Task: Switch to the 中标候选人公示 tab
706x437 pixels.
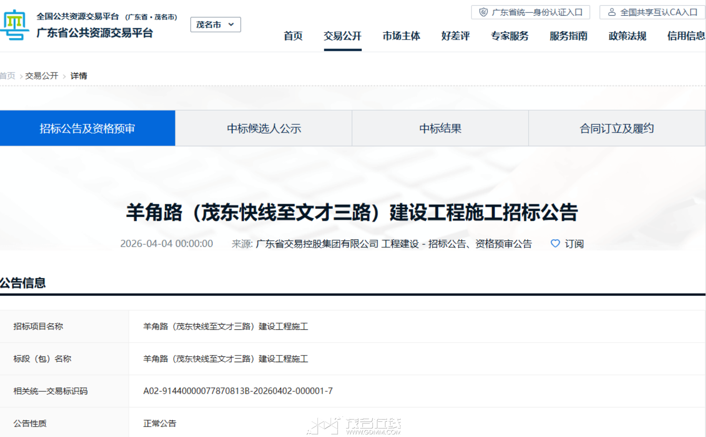Action: [x=264, y=129]
